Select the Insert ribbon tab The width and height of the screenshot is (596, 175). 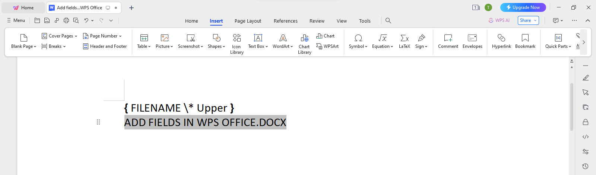pos(216,21)
